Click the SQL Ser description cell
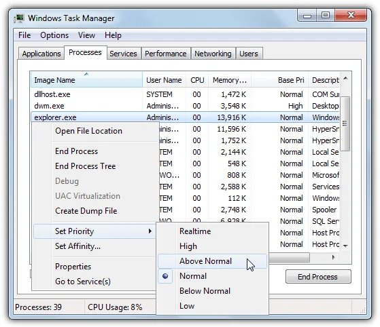The width and height of the screenshot is (380, 327). [326, 221]
